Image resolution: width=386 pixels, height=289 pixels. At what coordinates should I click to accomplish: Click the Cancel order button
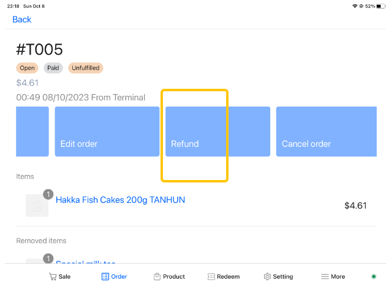click(x=327, y=132)
